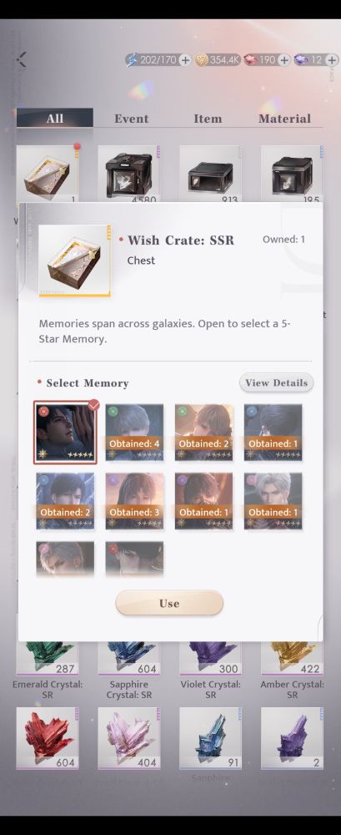Click the Use button
The height and width of the screenshot is (835, 341).
click(169, 603)
